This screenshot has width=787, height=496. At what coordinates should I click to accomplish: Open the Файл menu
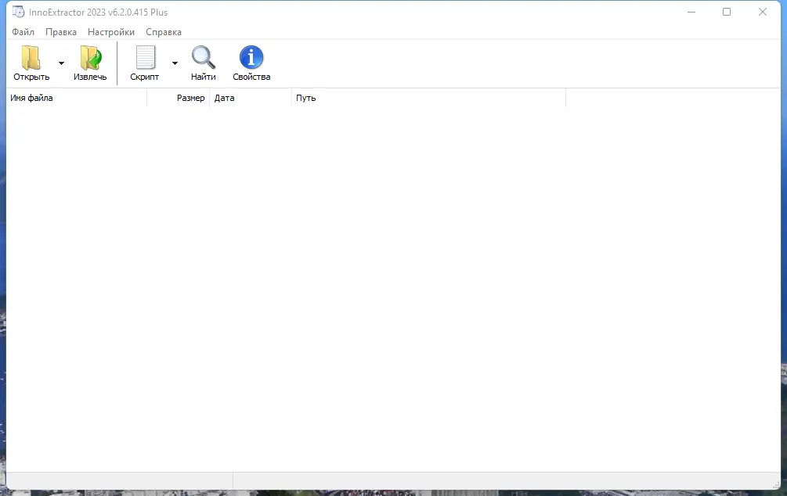pyautogui.click(x=23, y=32)
